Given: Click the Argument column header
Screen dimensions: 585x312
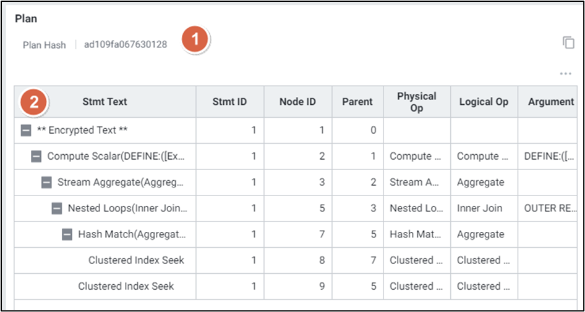Looking at the screenshot, I should pyautogui.click(x=550, y=102).
